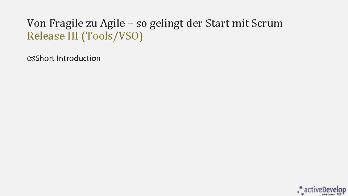Viewport: 348px width, 196px height.
Task: Select the 'Short Introduction' bullet text
Action: point(68,58)
